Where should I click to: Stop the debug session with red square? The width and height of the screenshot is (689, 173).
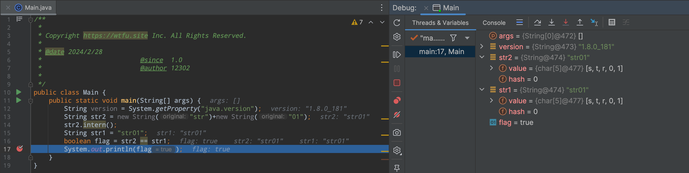point(397,83)
